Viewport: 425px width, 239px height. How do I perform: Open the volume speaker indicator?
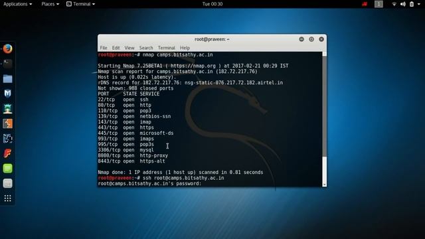click(403, 4)
